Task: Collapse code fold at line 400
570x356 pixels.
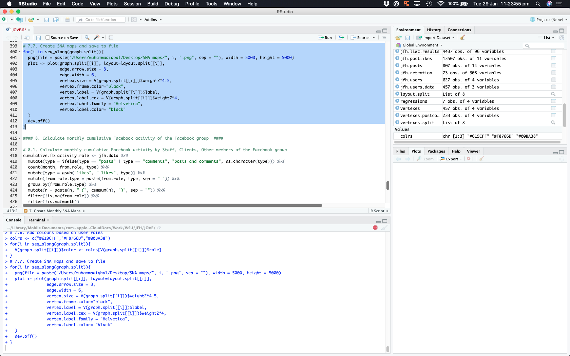Action: coord(19,52)
